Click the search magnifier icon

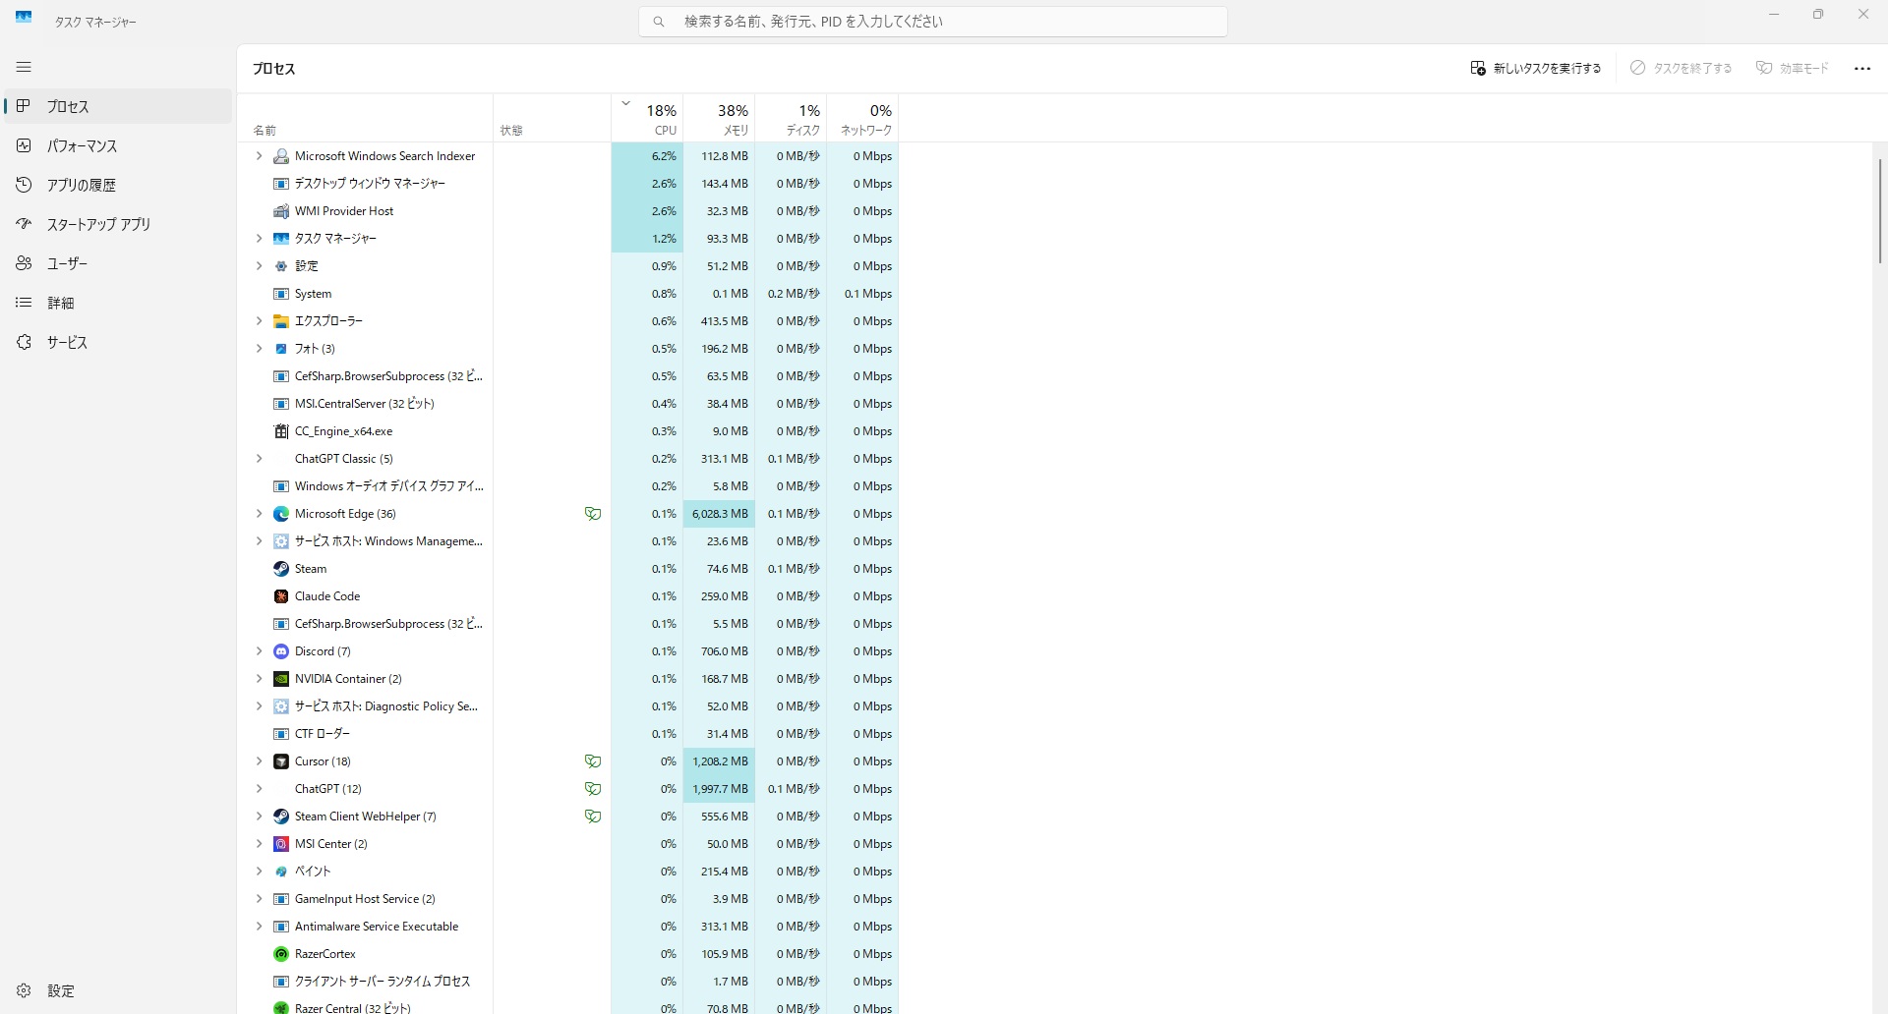pyautogui.click(x=659, y=22)
